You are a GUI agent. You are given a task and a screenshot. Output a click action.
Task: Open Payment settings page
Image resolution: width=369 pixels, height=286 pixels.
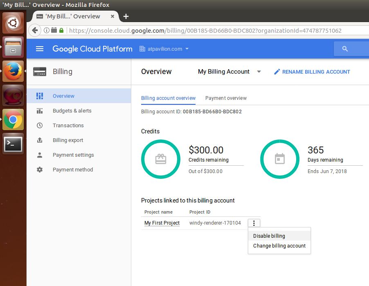[x=79, y=155]
